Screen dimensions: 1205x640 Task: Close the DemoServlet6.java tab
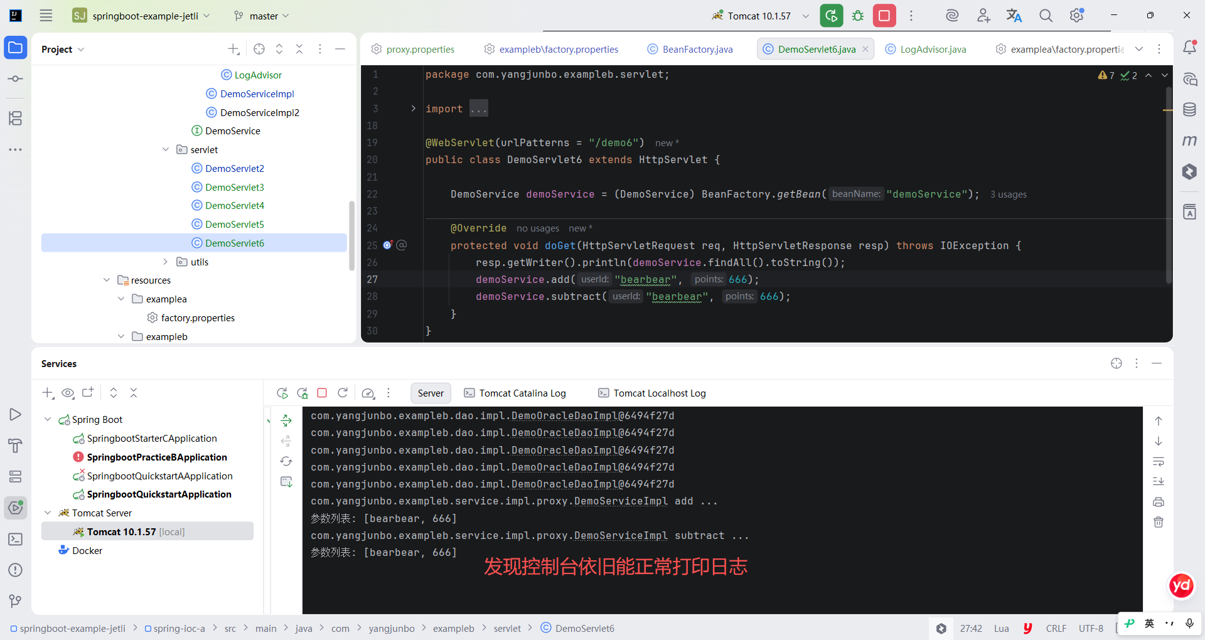pyautogui.click(x=865, y=49)
